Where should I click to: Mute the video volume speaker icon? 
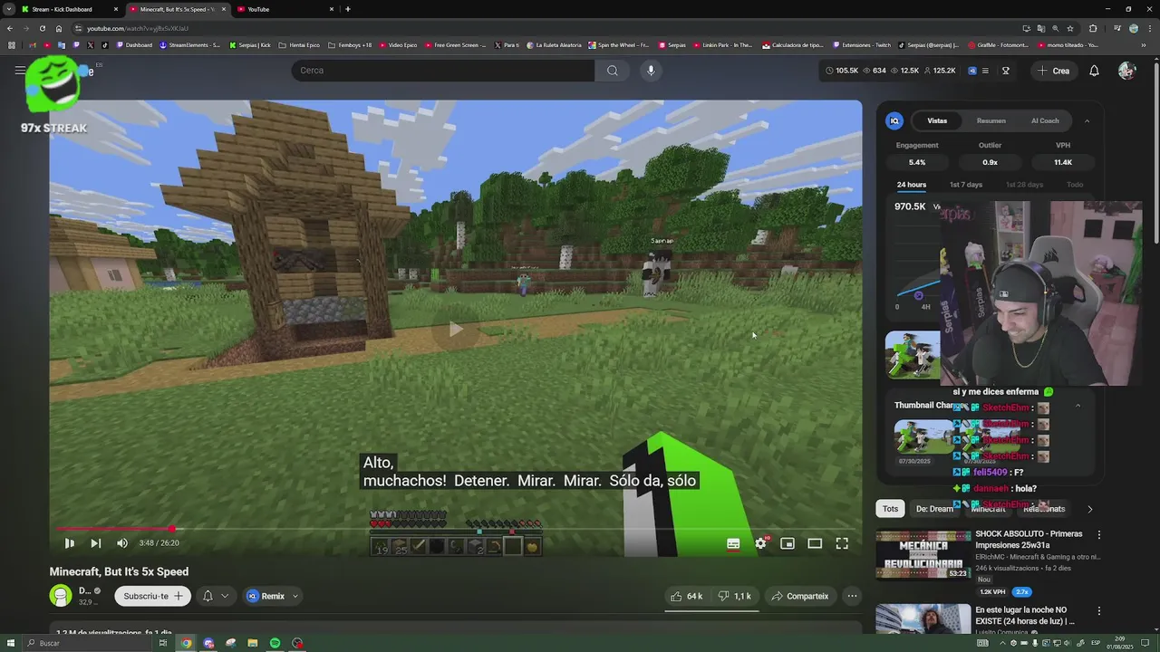coord(122,543)
